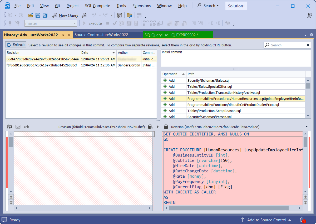Toggle the ignore numbers '123' compare option

(18, 127)
